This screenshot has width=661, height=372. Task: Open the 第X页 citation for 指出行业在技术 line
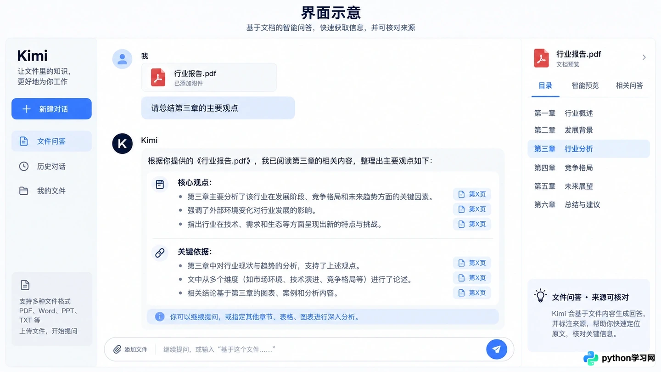coord(472,224)
